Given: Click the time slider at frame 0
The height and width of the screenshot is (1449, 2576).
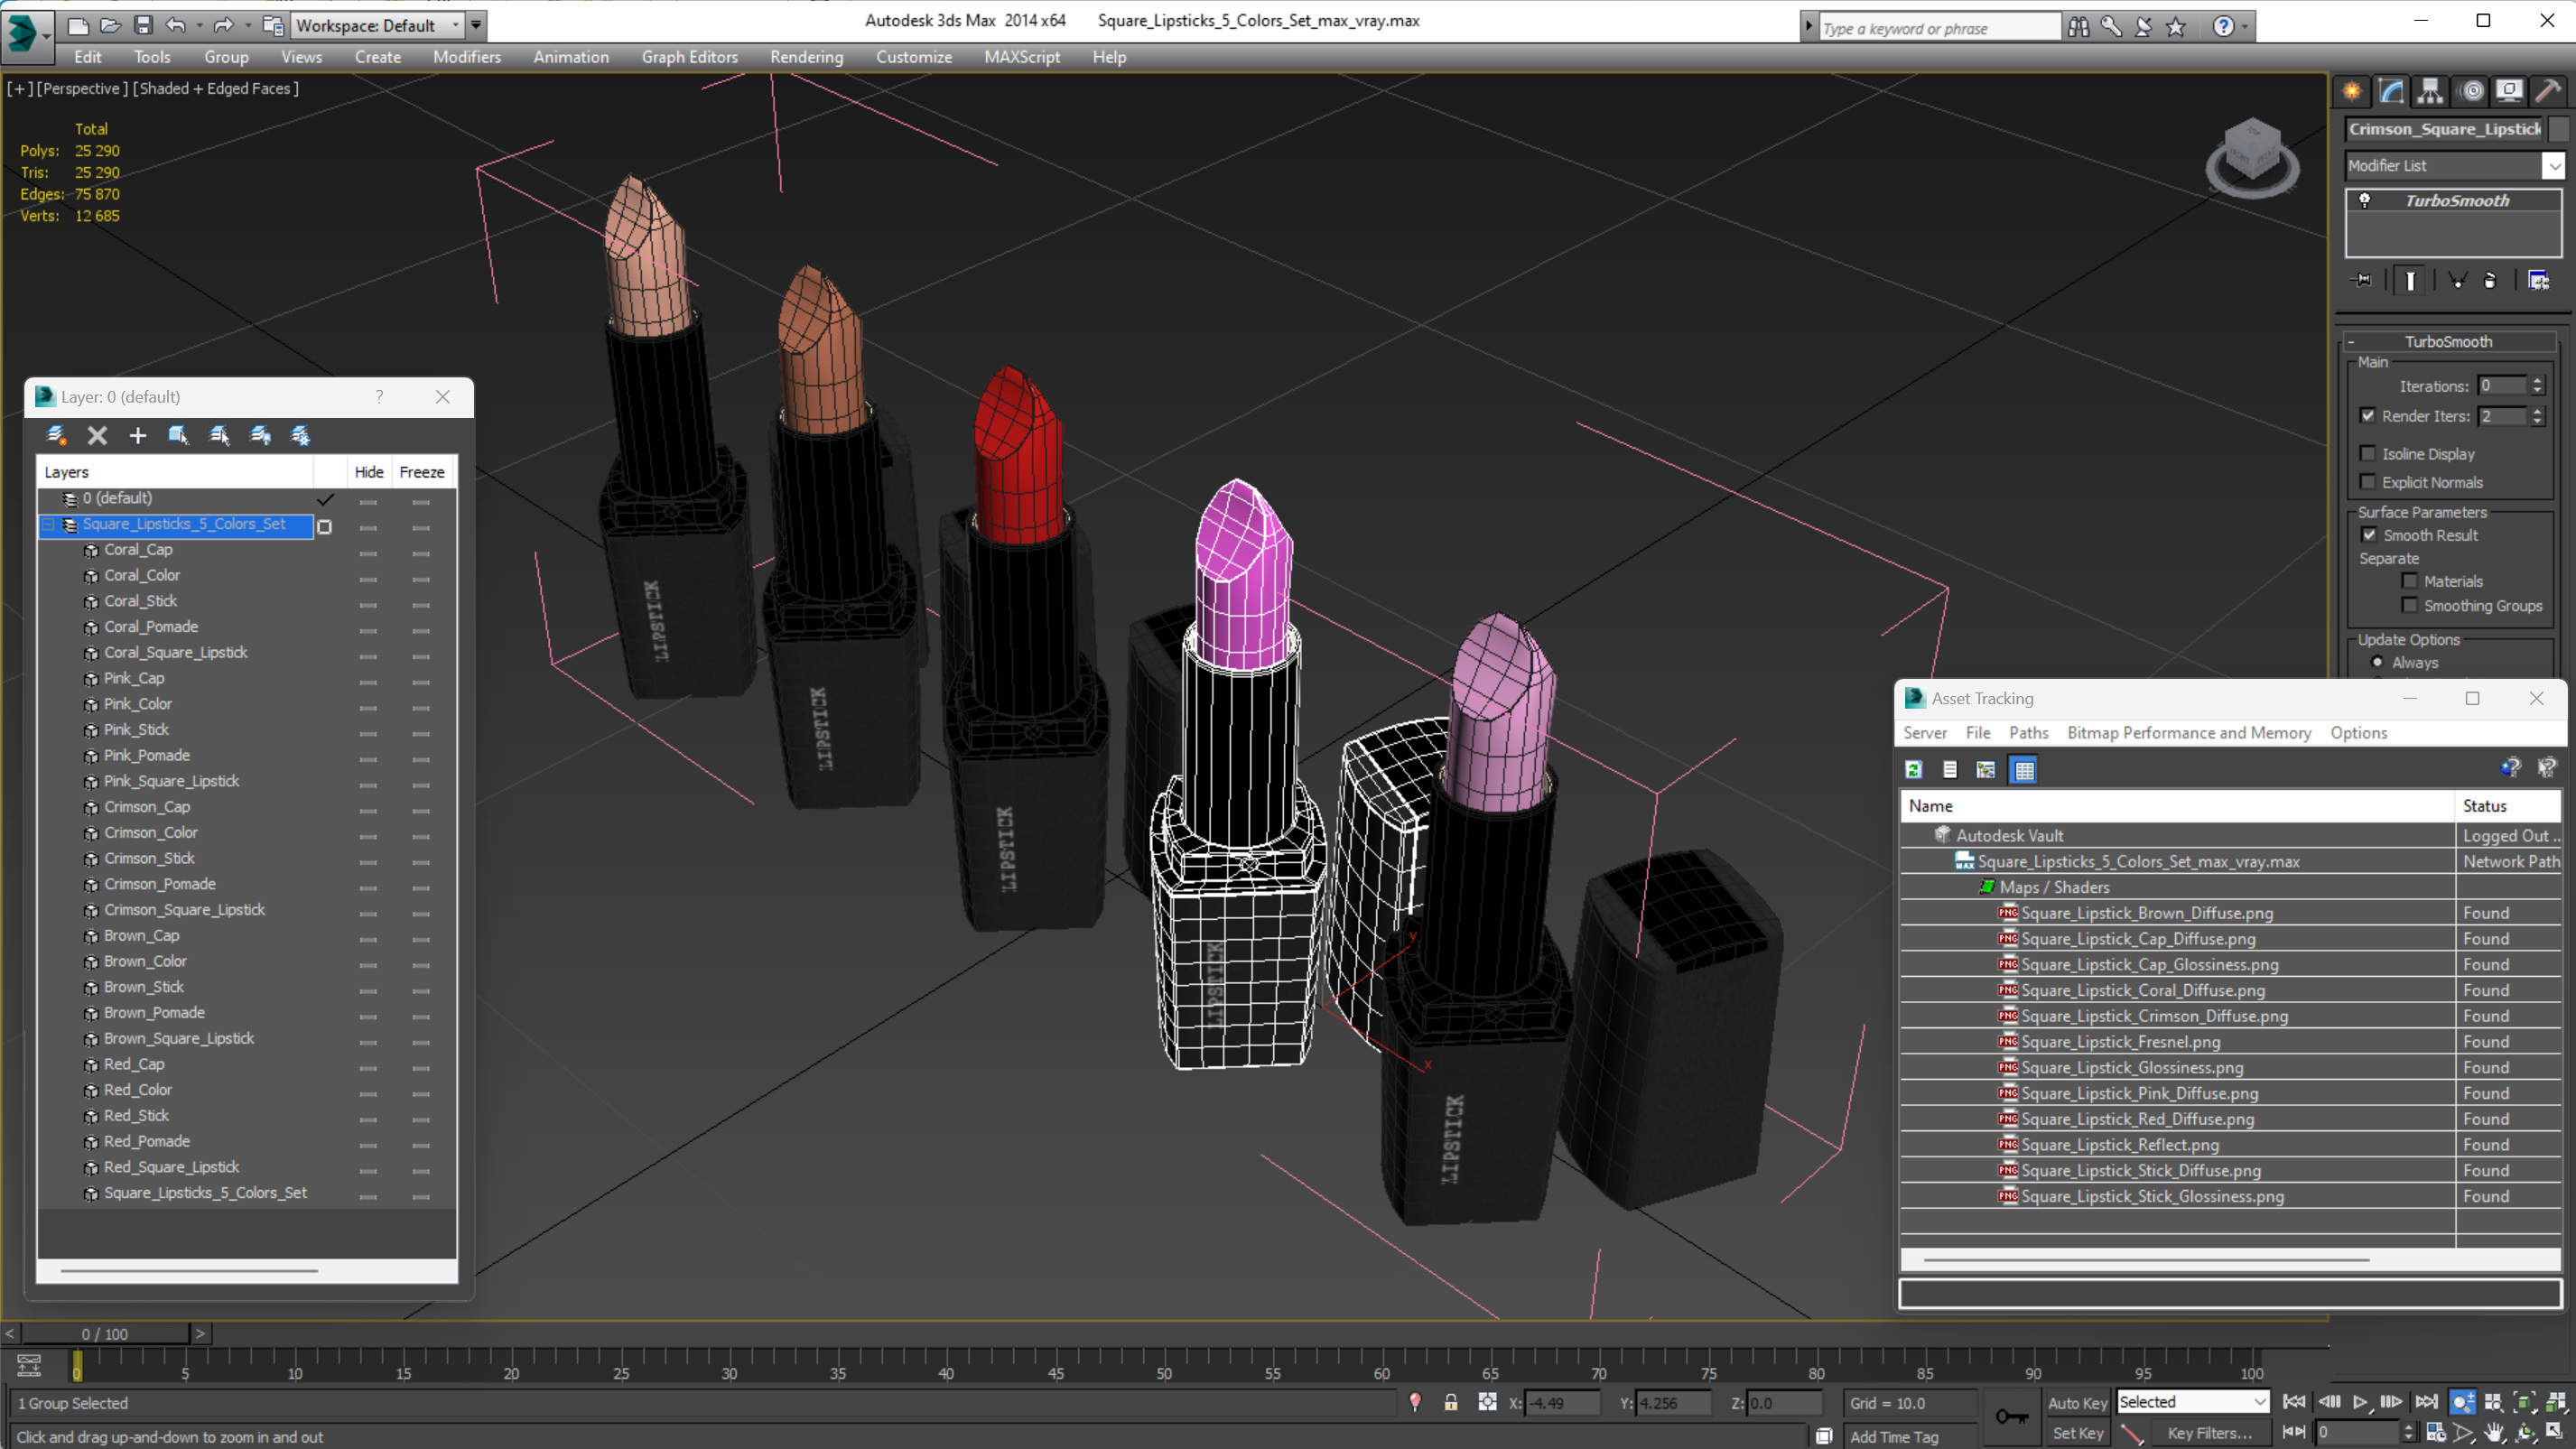Looking at the screenshot, I should coord(77,1364).
